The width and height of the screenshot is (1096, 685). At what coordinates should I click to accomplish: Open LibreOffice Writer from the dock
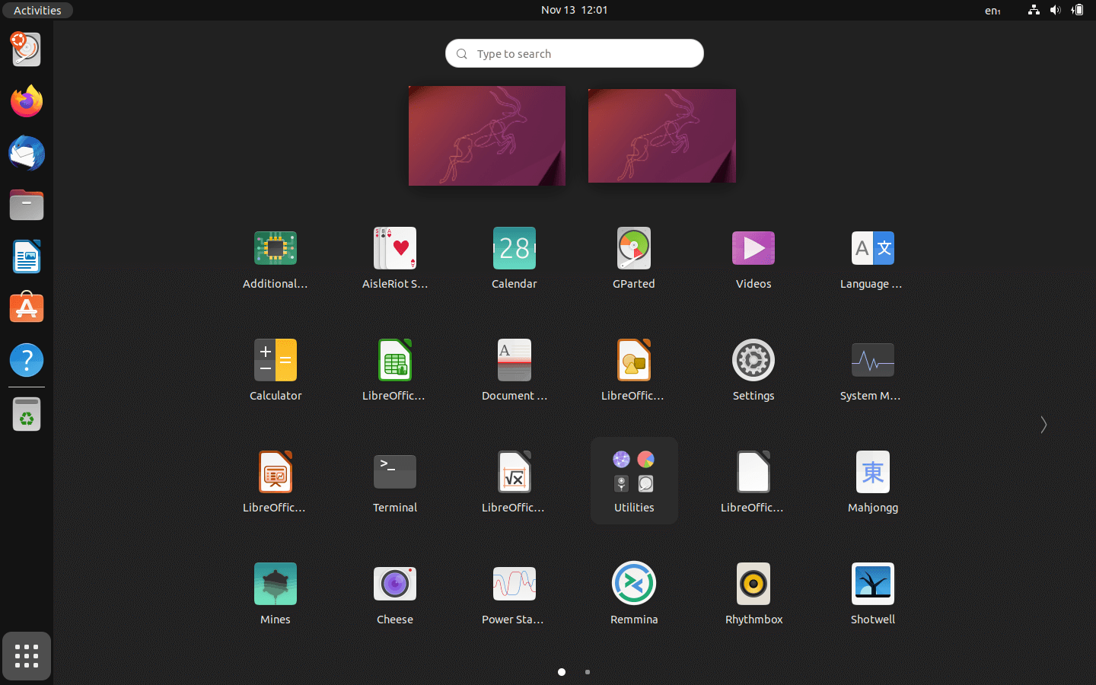pyautogui.click(x=27, y=256)
